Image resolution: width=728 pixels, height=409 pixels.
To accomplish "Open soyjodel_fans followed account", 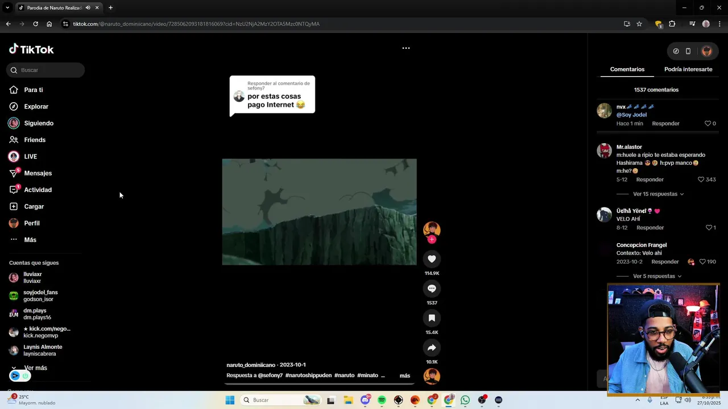I will click(x=40, y=295).
